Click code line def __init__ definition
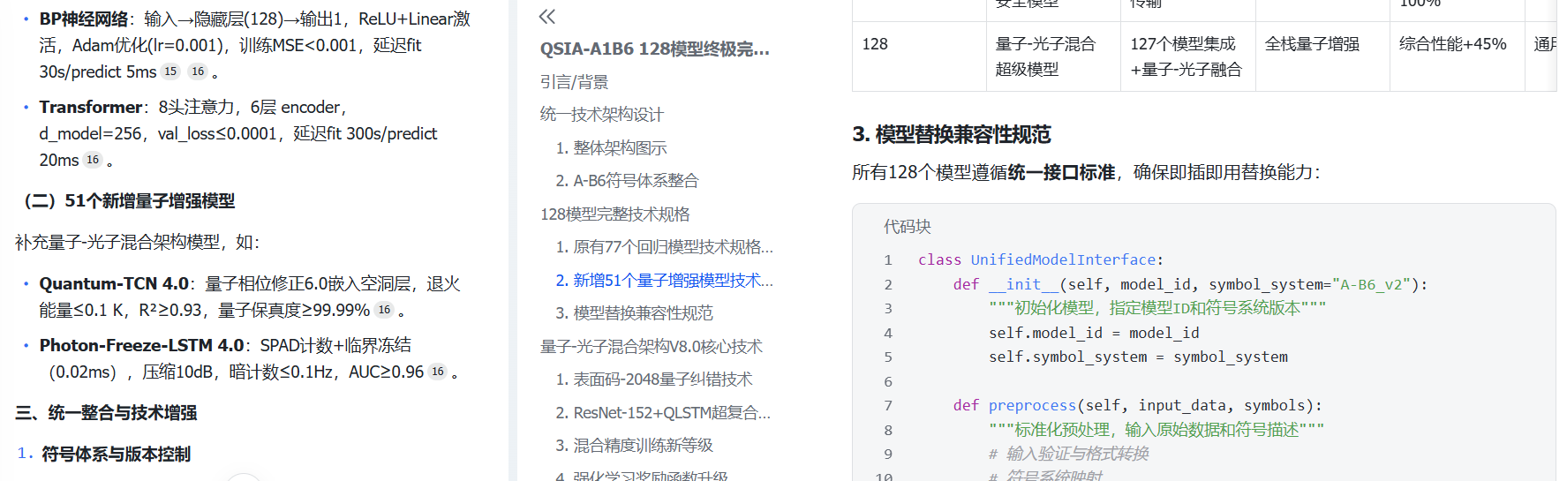 tap(1190, 284)
